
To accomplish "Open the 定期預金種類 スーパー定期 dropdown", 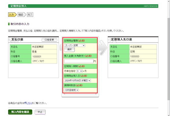I will click(x=75, y=45).
